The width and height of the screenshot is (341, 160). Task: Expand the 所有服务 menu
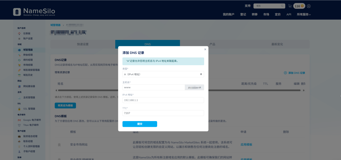click(x=304, y=15)
